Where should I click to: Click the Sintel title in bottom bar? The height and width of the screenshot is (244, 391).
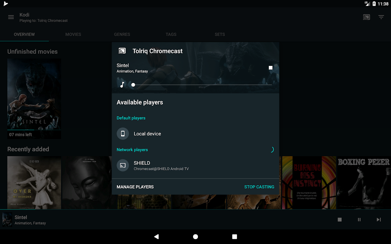21,217
